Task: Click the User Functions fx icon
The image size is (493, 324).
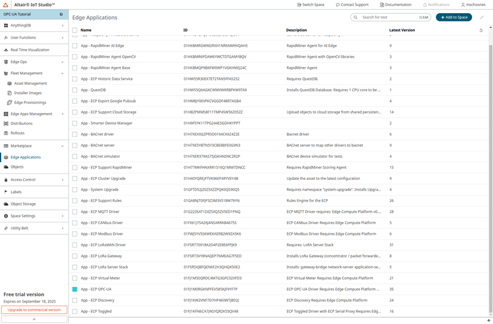Action: [5, 38]
